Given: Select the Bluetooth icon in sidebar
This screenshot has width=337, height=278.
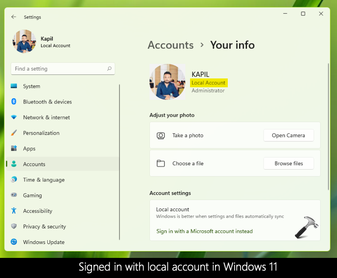Looking at the screenshot, I should 14,101.
